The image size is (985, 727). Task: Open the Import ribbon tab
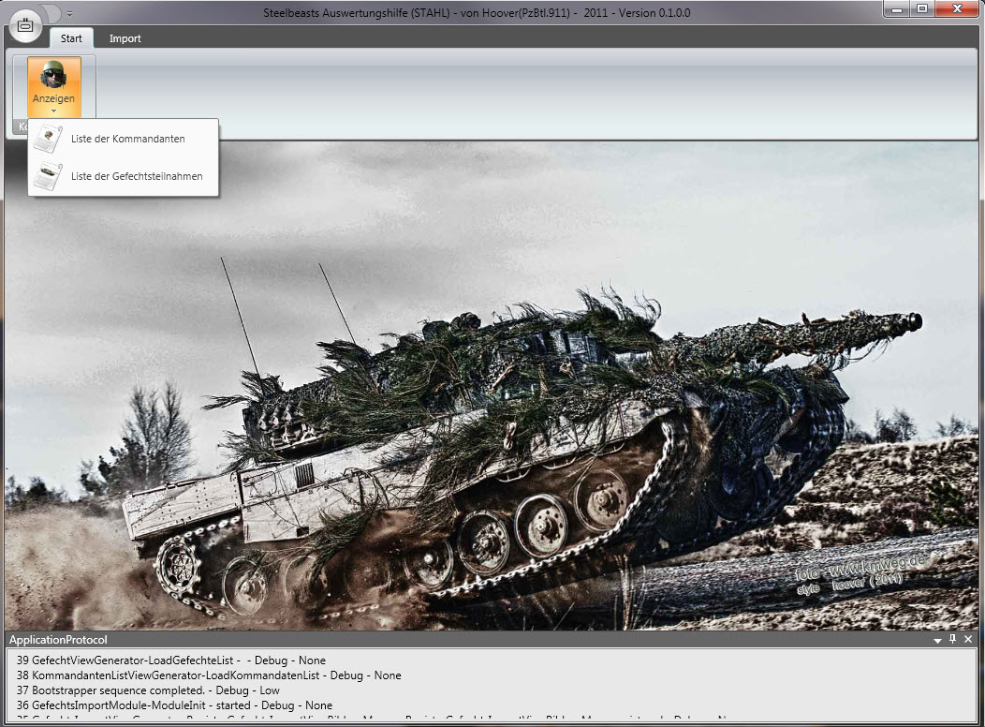[x=125, y=38]
